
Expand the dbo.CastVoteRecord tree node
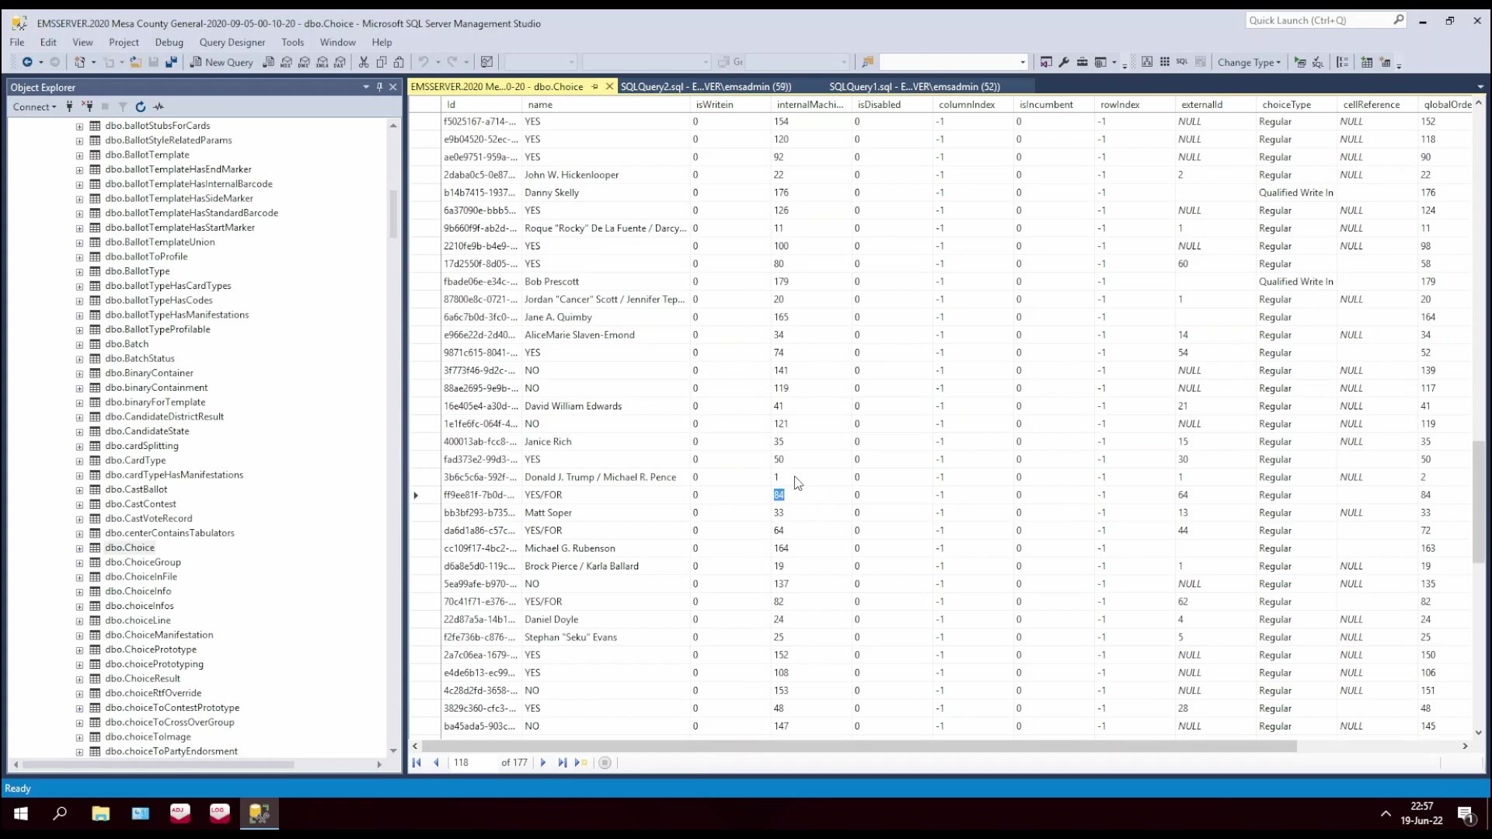click(x=79, y=520)
